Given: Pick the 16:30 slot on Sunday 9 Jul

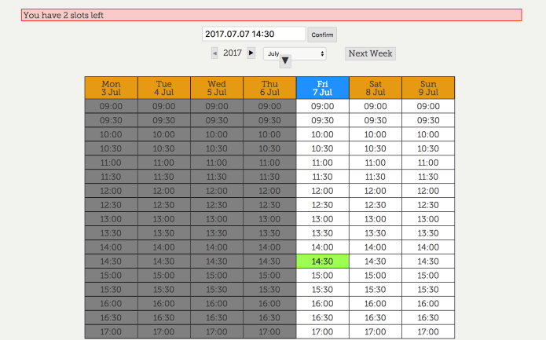Looking at the screenshot, I should (x=428, y=318).
